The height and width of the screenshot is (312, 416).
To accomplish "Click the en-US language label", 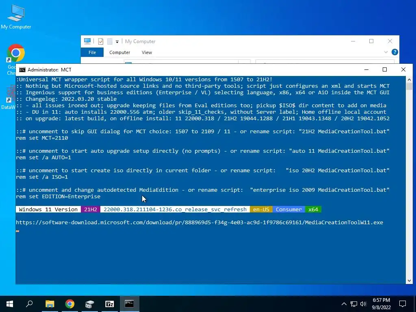I will click(x=261, y=209).
